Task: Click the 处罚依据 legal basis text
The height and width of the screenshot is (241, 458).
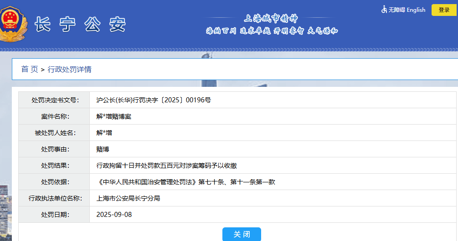Action: [185, 182]
